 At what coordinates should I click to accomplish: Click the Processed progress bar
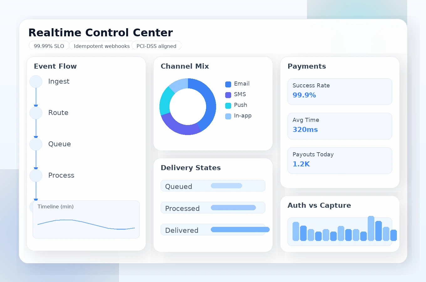click(x=233, y=208)
